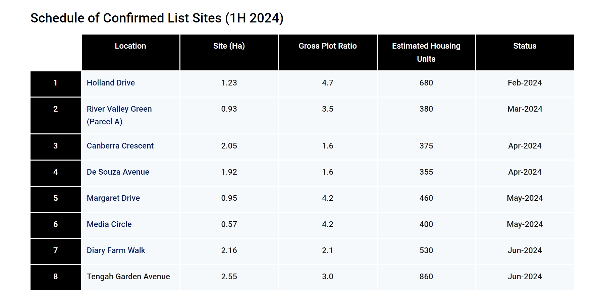The width and height of the screenshot is (595, 298).
Task: Click site area value 0.93
Action: pyautogui.click(x=229, y=109)
